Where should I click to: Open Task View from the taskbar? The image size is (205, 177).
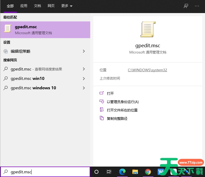(109, 172)
